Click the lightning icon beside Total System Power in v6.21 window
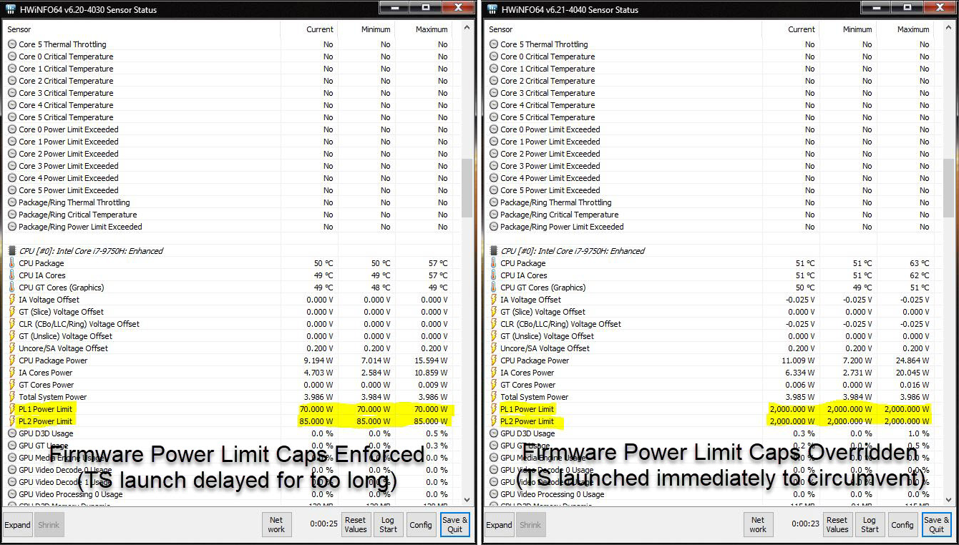Image resolution: width=959 pixels, height=545 pixels. tap(493, 397)
